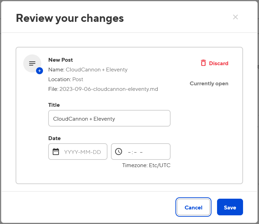The height and width of the screenshot is (224, 259).
Task: Click the New Post heading
Action: coord(61,60)
